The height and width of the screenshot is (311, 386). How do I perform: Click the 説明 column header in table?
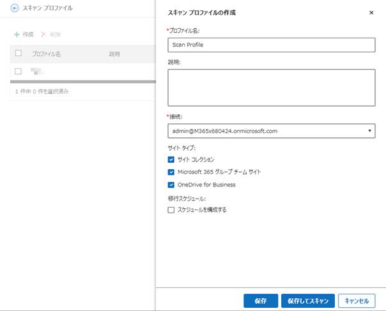point(114,54)
